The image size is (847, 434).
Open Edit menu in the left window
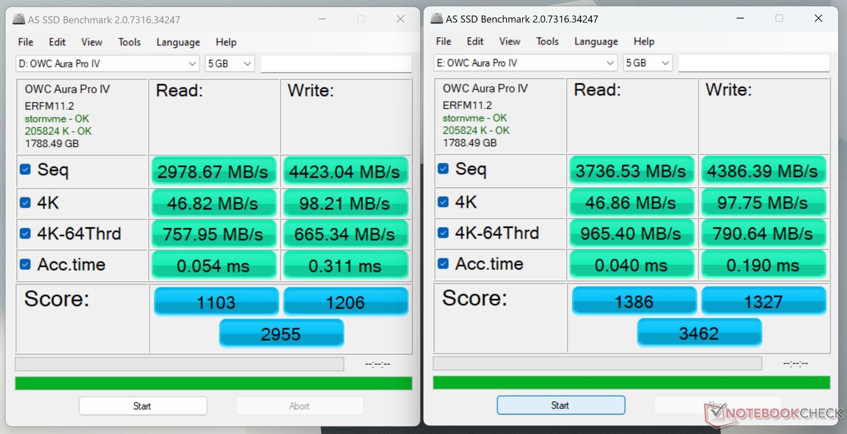[57, 42]
